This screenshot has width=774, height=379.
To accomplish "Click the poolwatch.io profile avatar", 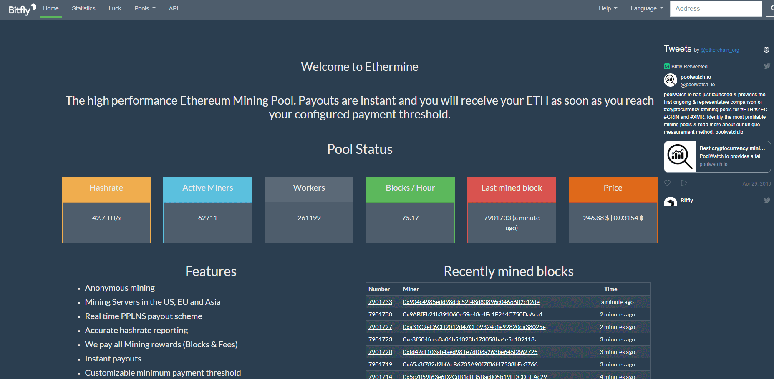I will pyautogui.click(x=671, y=80).
